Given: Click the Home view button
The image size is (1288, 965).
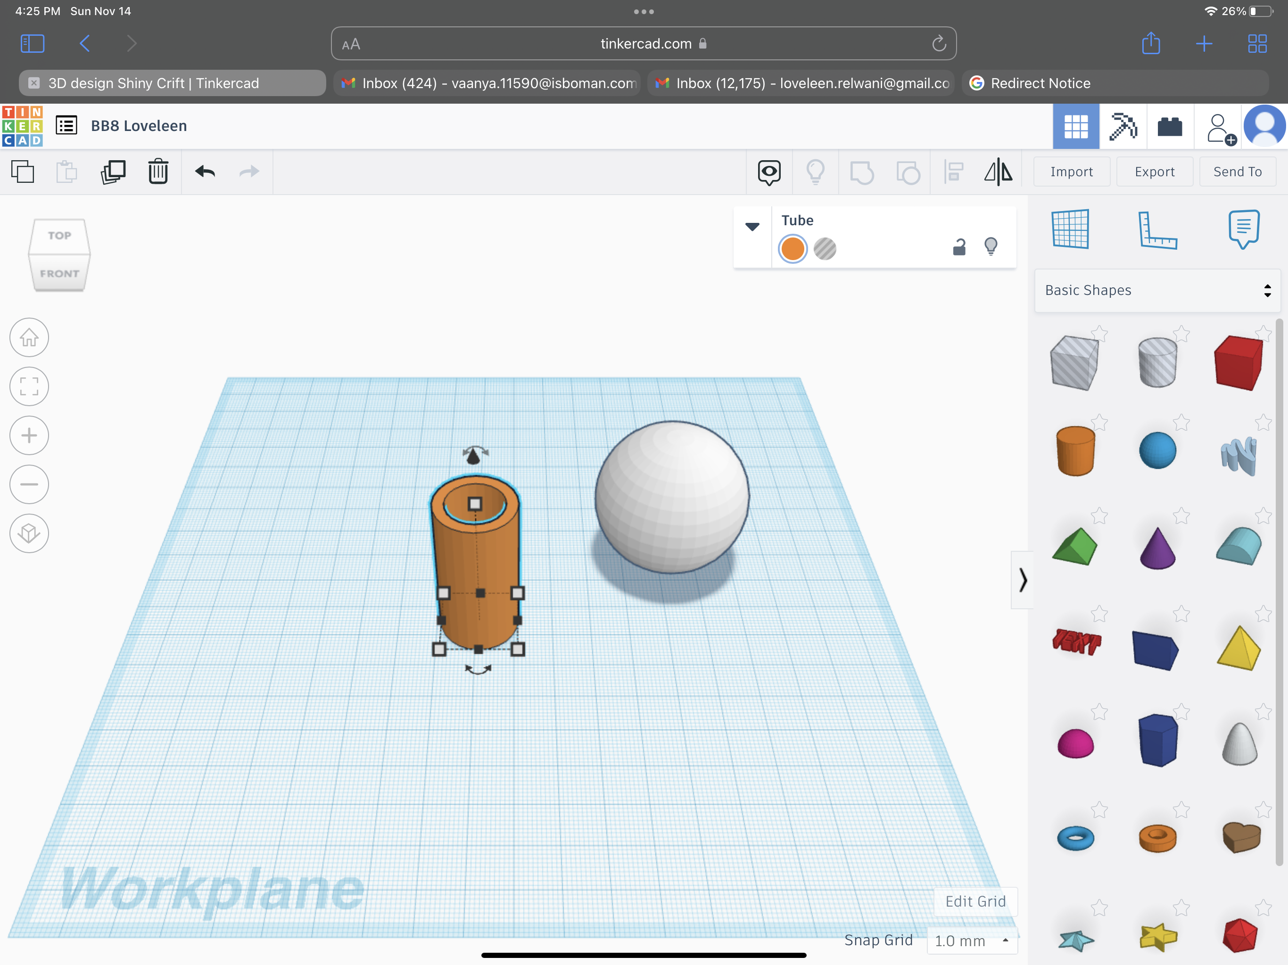Looking at the screenshot, I should (x=29, y=337).
